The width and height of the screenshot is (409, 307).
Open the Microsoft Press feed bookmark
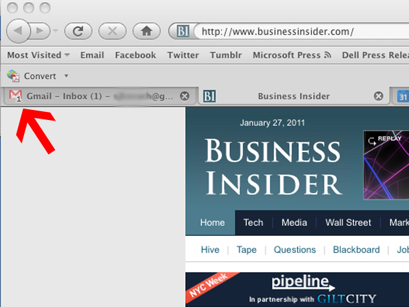click(x=292, y=55)
